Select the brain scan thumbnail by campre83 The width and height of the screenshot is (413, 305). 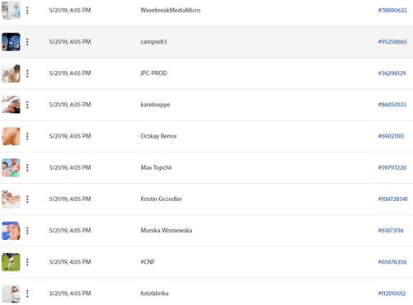11,42
